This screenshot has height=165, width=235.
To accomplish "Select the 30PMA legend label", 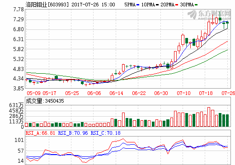I will (x=187, y=5).
